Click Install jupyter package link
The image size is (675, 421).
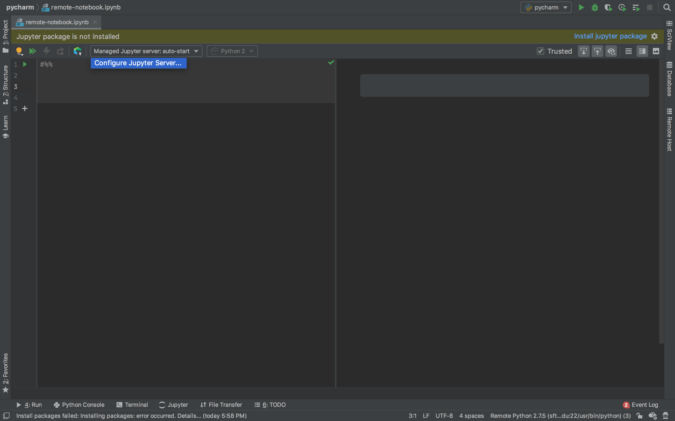pos(610,36)
